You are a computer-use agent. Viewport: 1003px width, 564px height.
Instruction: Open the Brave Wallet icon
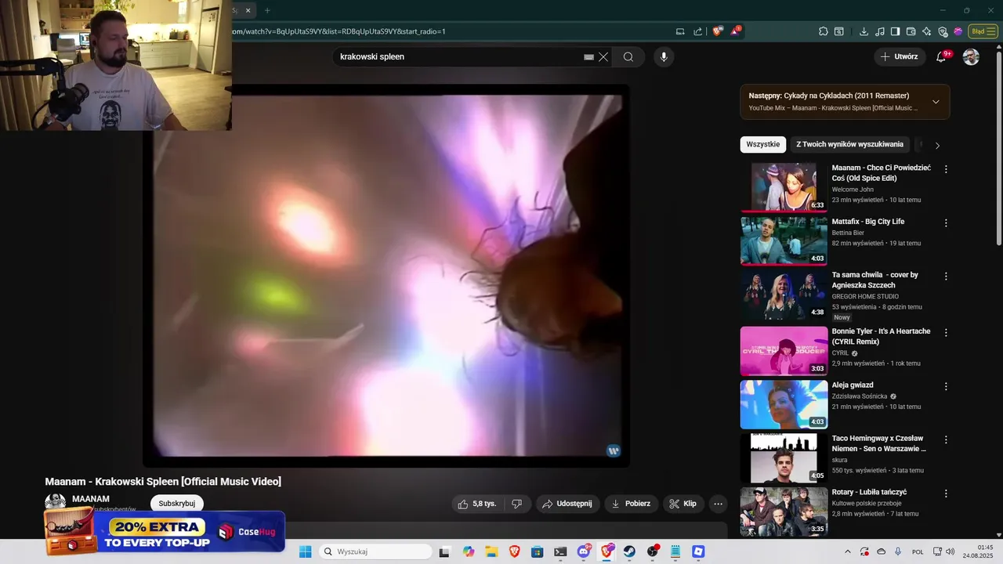(x=911, y=31)
